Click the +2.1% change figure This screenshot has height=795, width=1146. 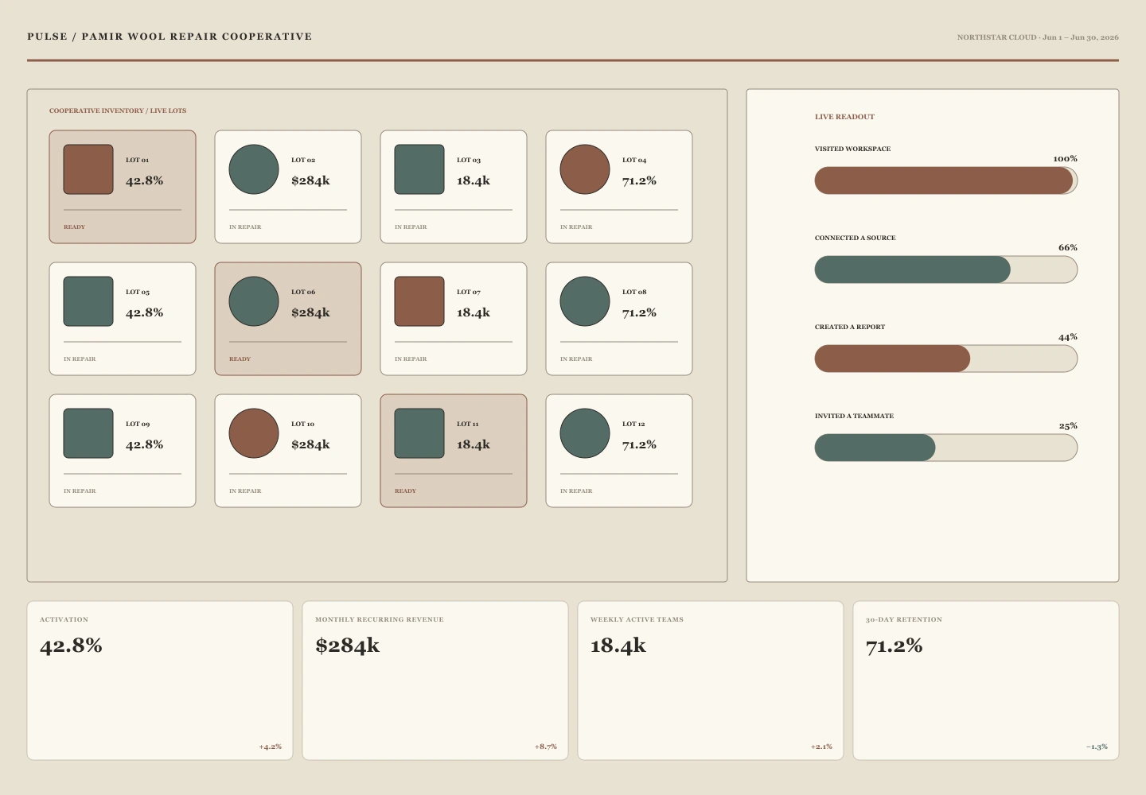[821, 747]
